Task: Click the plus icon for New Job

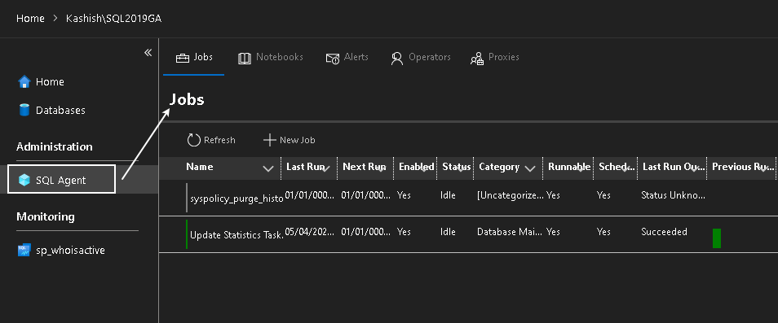Action: click(269, 140)
